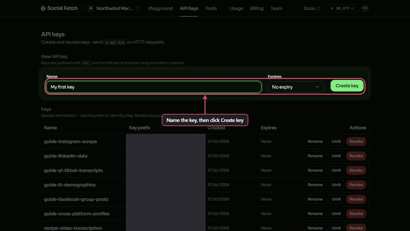Rename the guide-yt-tiktok-transcripts key
This screenshot has width=410, height=231.
pos(315,170)
